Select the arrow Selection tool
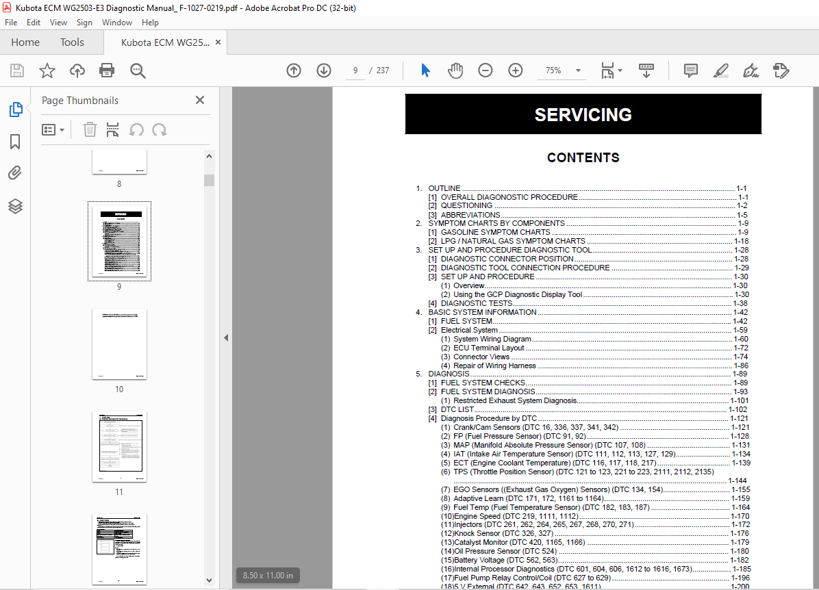The width and height of the screenshot is (819, 590). [426, 70]
